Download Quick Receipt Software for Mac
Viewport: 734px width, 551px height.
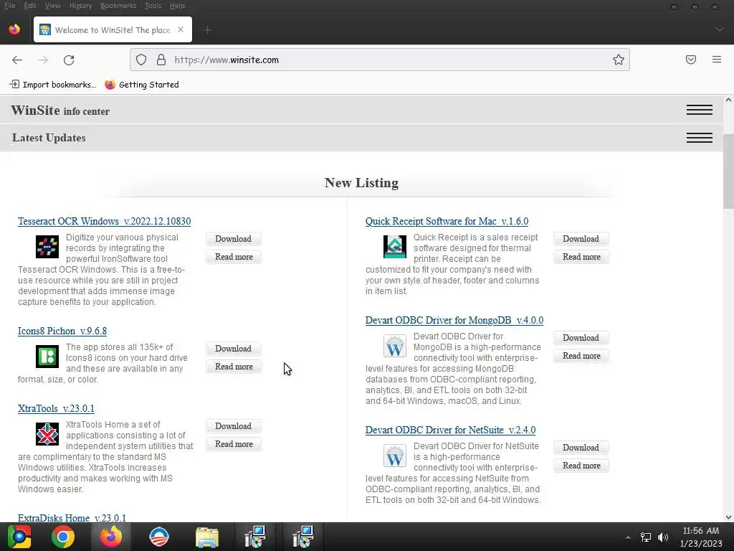pos(581,239)
